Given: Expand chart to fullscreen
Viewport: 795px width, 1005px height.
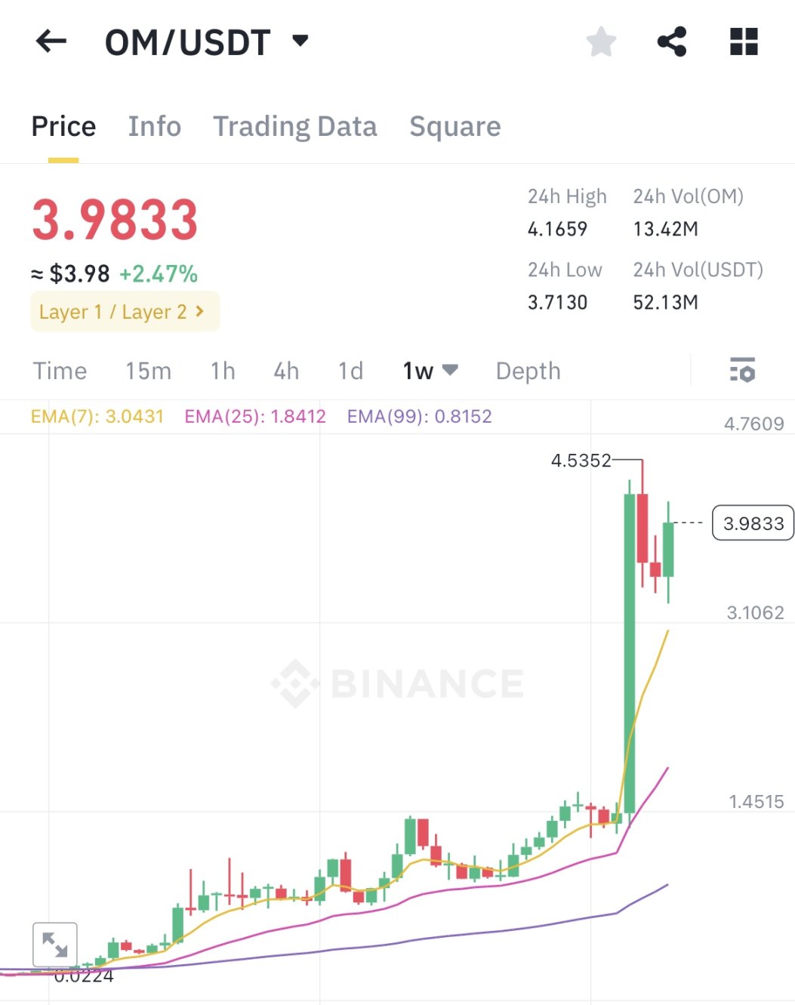Looking at the screenshot, I should [55, 944].
